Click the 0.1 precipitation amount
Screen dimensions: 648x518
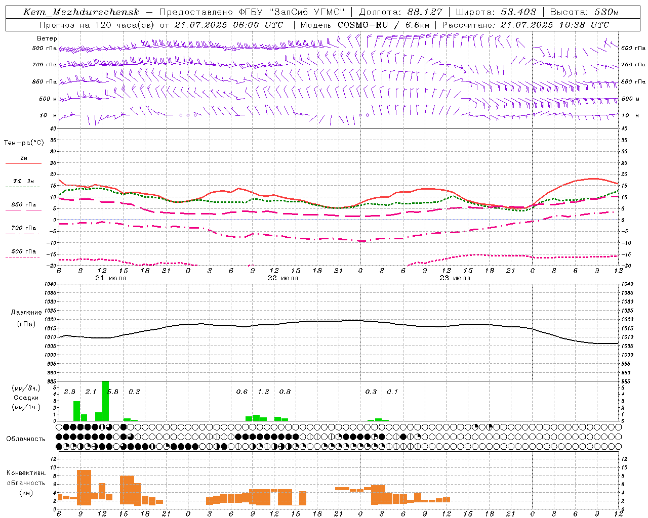pos(392,392)
